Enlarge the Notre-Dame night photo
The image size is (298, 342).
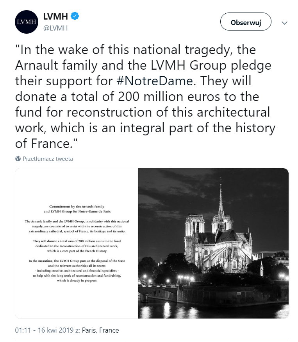coord(213,243)
